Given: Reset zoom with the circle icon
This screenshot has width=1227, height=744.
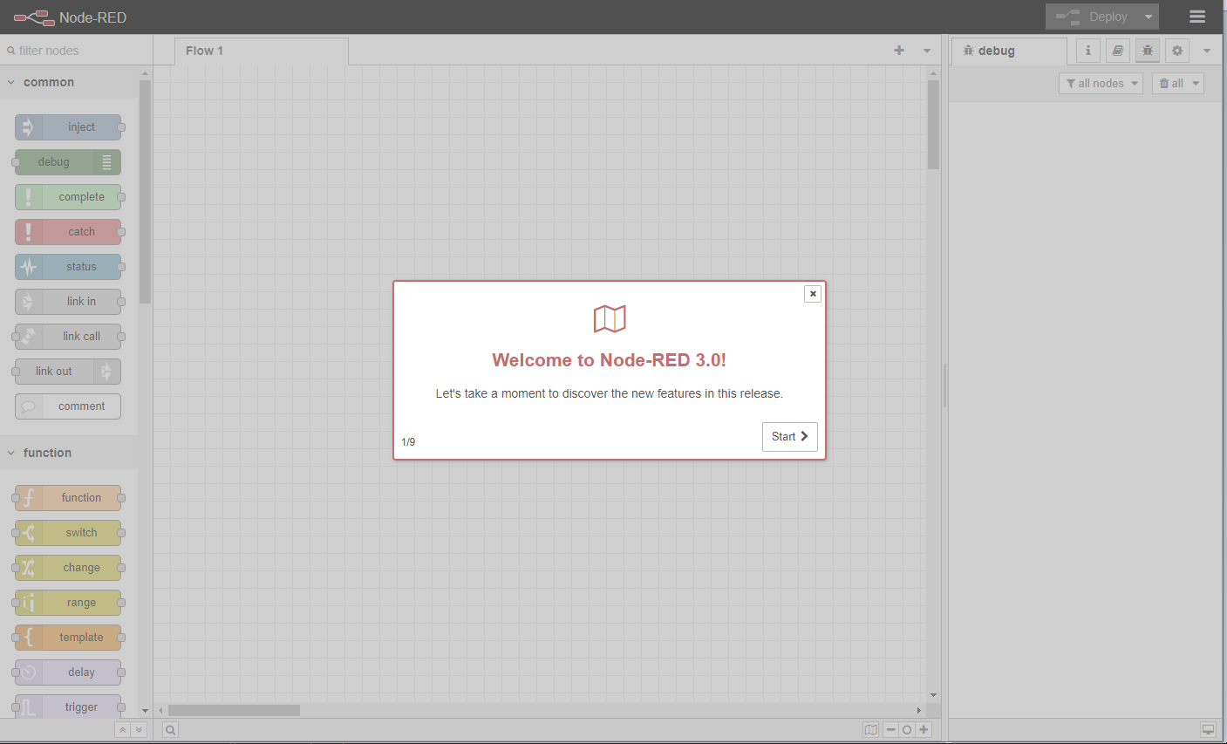Looking at the screenshot, I should 906,729.
